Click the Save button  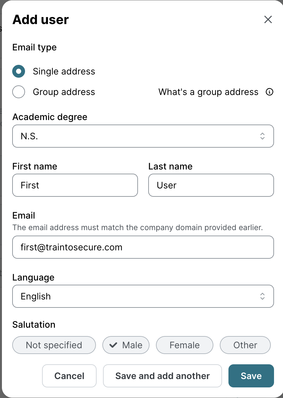251,376
